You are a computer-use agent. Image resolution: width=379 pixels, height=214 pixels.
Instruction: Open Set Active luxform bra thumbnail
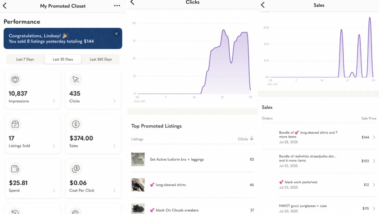138,159
